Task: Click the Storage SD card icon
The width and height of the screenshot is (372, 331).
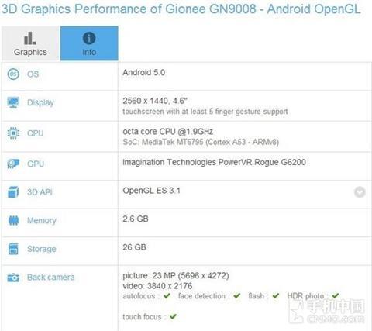Action: [x=13, y=249]
